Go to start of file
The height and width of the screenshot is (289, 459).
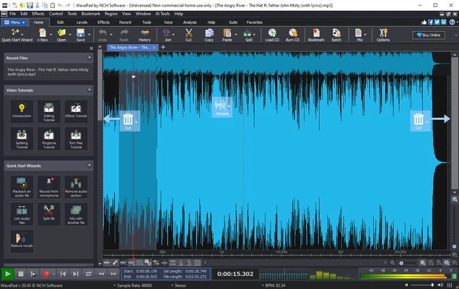pos(63,274)
